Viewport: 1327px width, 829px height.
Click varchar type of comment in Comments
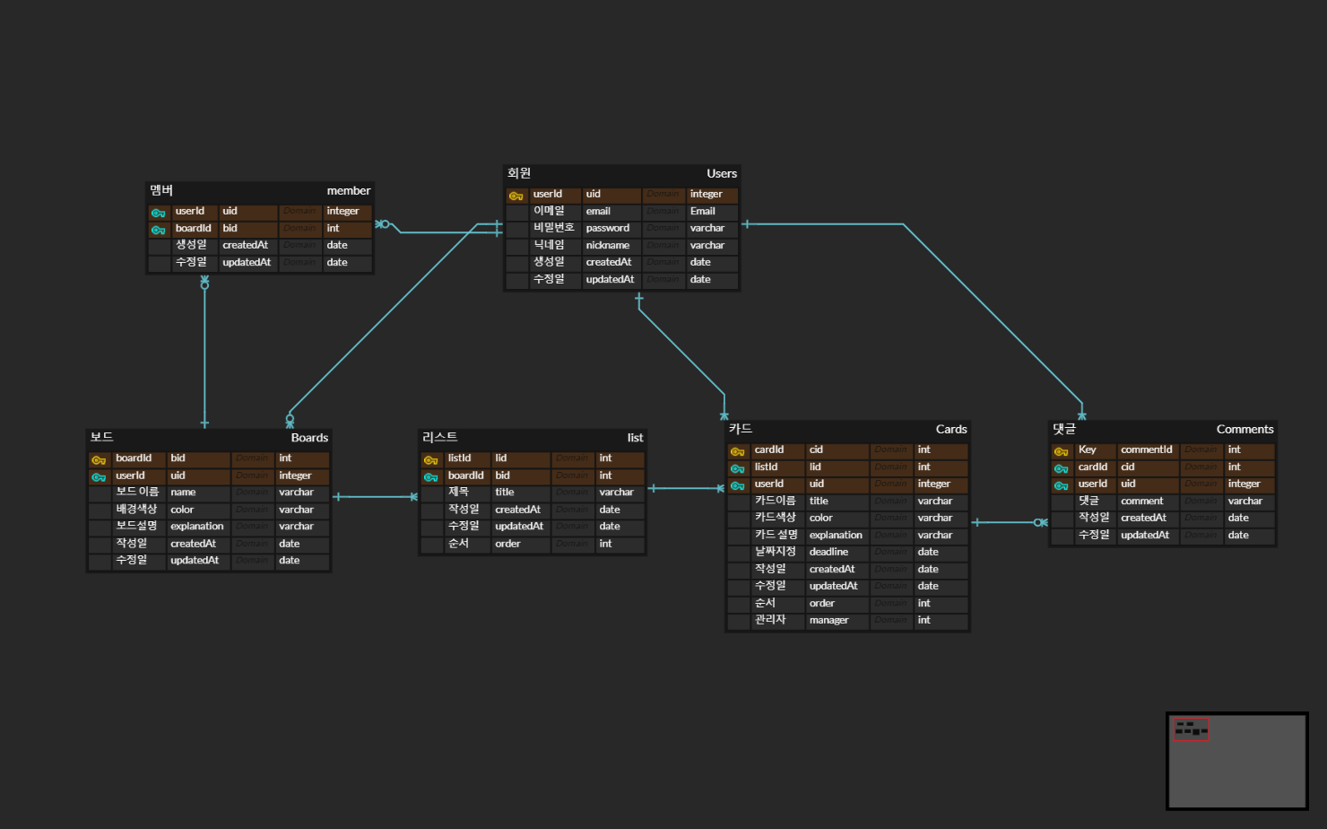1245,502
